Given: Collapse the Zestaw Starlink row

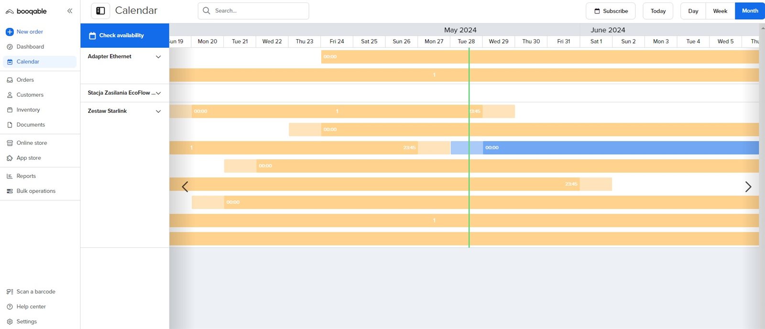Looking at the screenshot, I should tap(158, 111).
